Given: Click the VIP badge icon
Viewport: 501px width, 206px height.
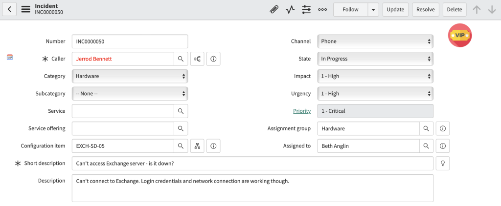Looking at the screenshot, I should 460,36.
